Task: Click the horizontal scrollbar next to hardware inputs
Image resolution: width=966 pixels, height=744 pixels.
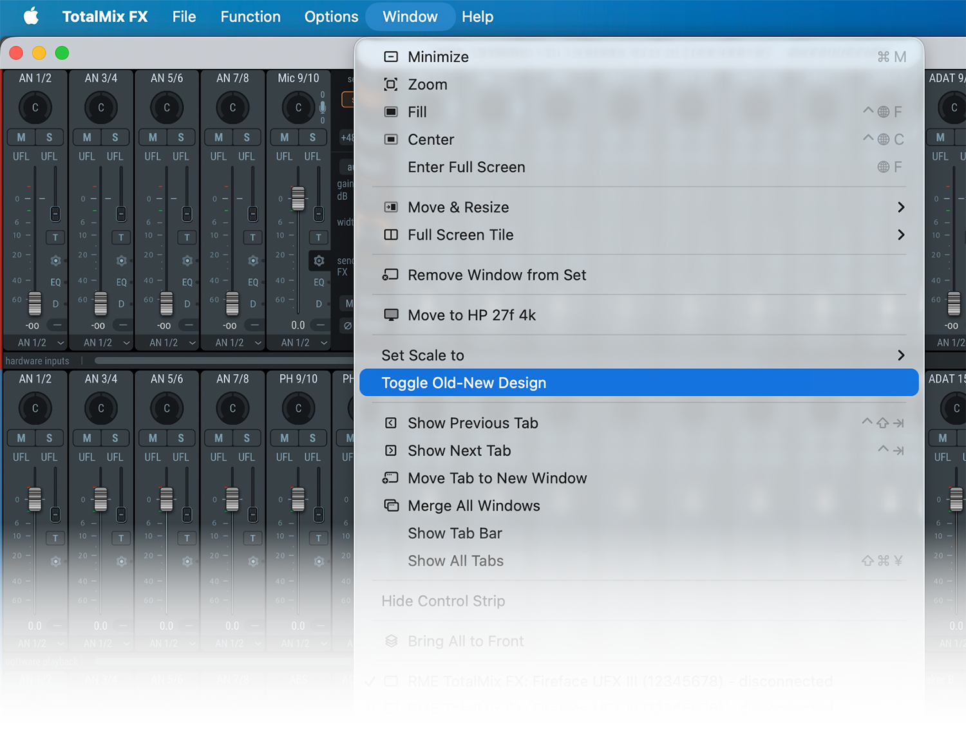Action: point(193,361)
